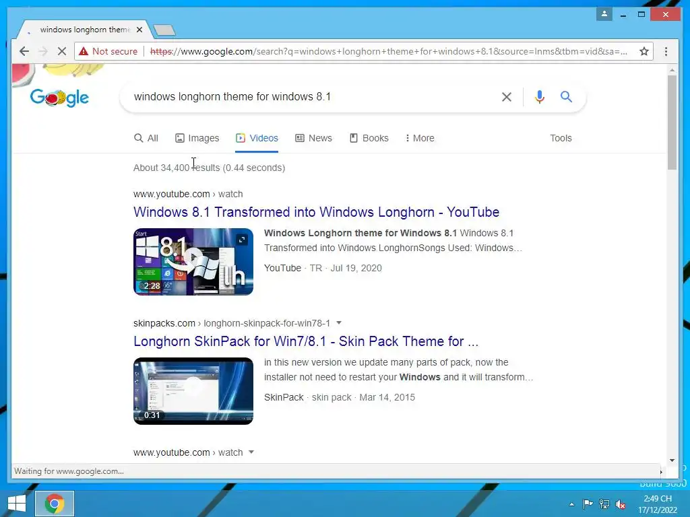Image resolution: width=690 pixels, height=517 pixels.
Task: Submit search with magnifying glass icon
Action: [x=566, y=97]
